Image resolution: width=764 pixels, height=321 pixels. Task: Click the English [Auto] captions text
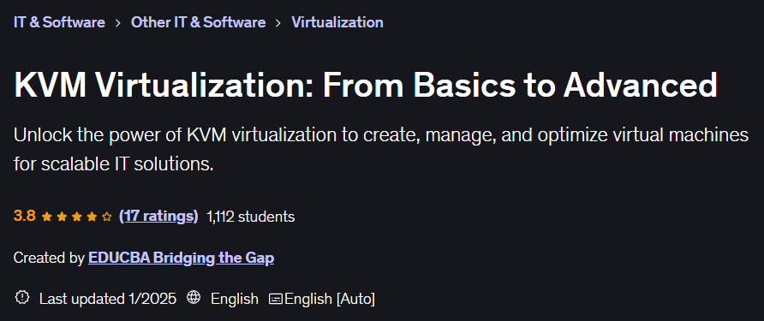[330, 298]
